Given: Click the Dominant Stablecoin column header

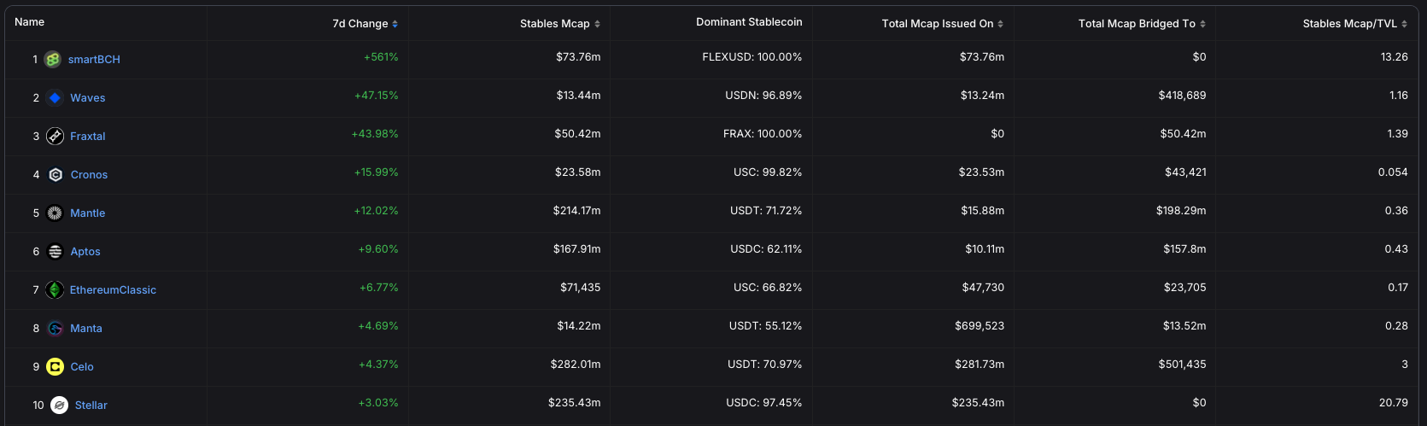Looking at the screenshot, I should (749, 22).
